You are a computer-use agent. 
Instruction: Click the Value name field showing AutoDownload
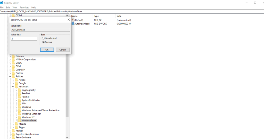pyautogui.click(x=40, y=30)
